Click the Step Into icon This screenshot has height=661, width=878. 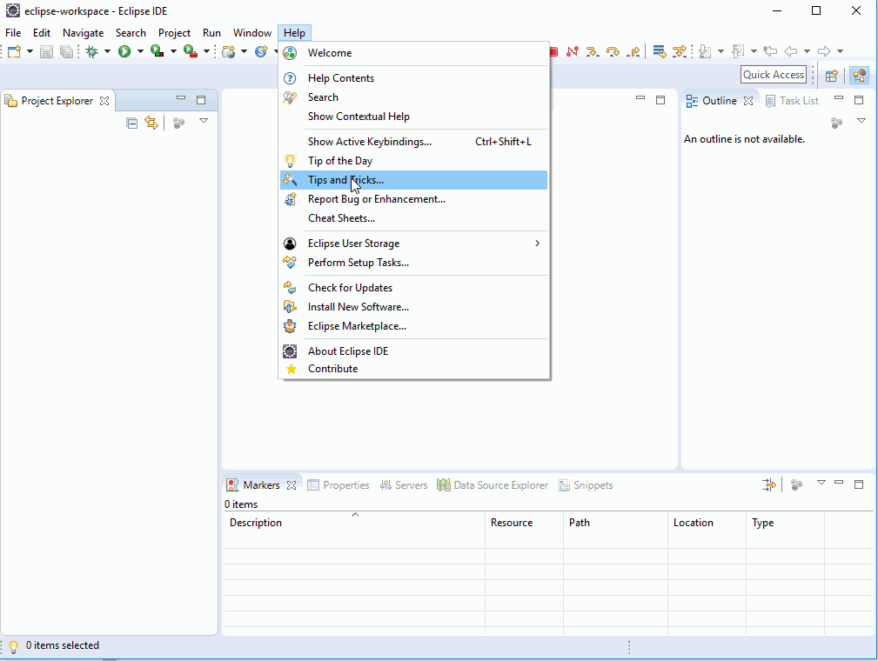592,51
